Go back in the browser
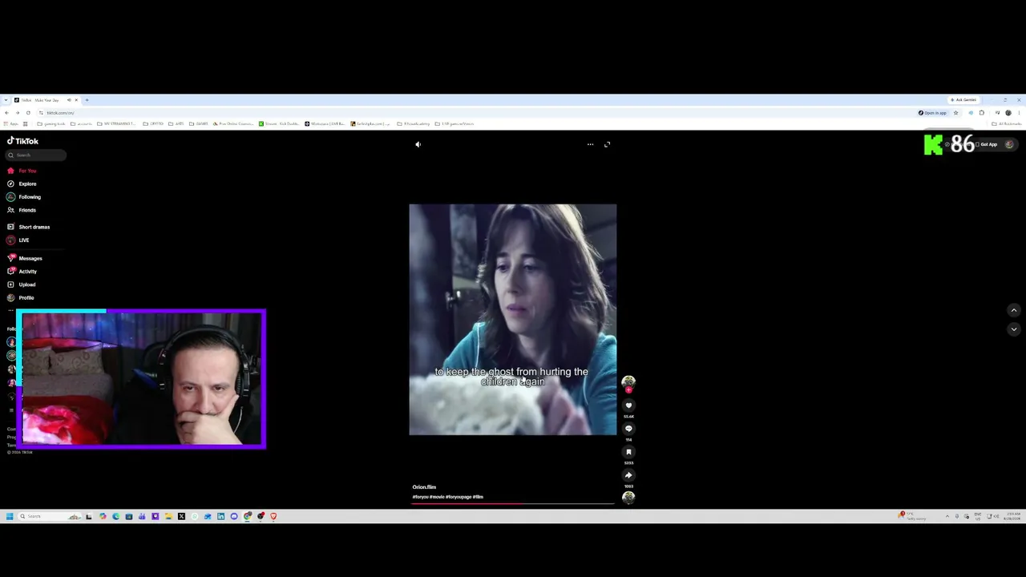This screenshot has height=577, width=1026. [x=6, y=113]
